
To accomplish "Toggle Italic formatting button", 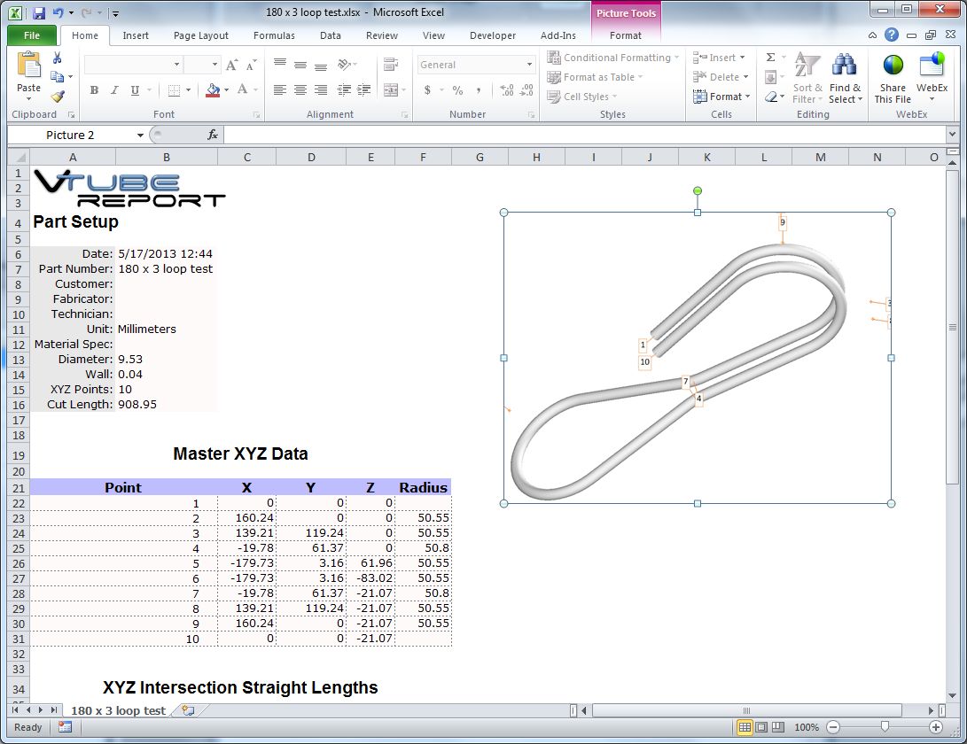I will pyautogui.click(x=114, y=90).
